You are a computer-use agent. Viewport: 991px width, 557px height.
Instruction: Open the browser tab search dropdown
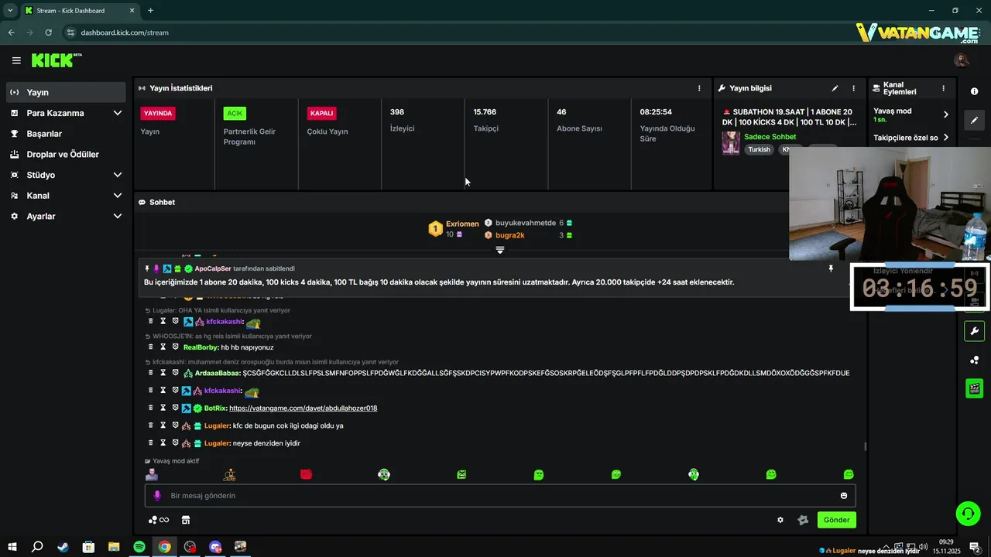click(x=10, y=11)
